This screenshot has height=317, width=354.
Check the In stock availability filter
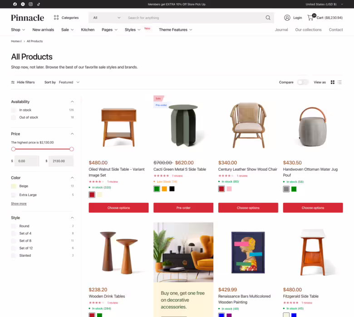(14, 110)
